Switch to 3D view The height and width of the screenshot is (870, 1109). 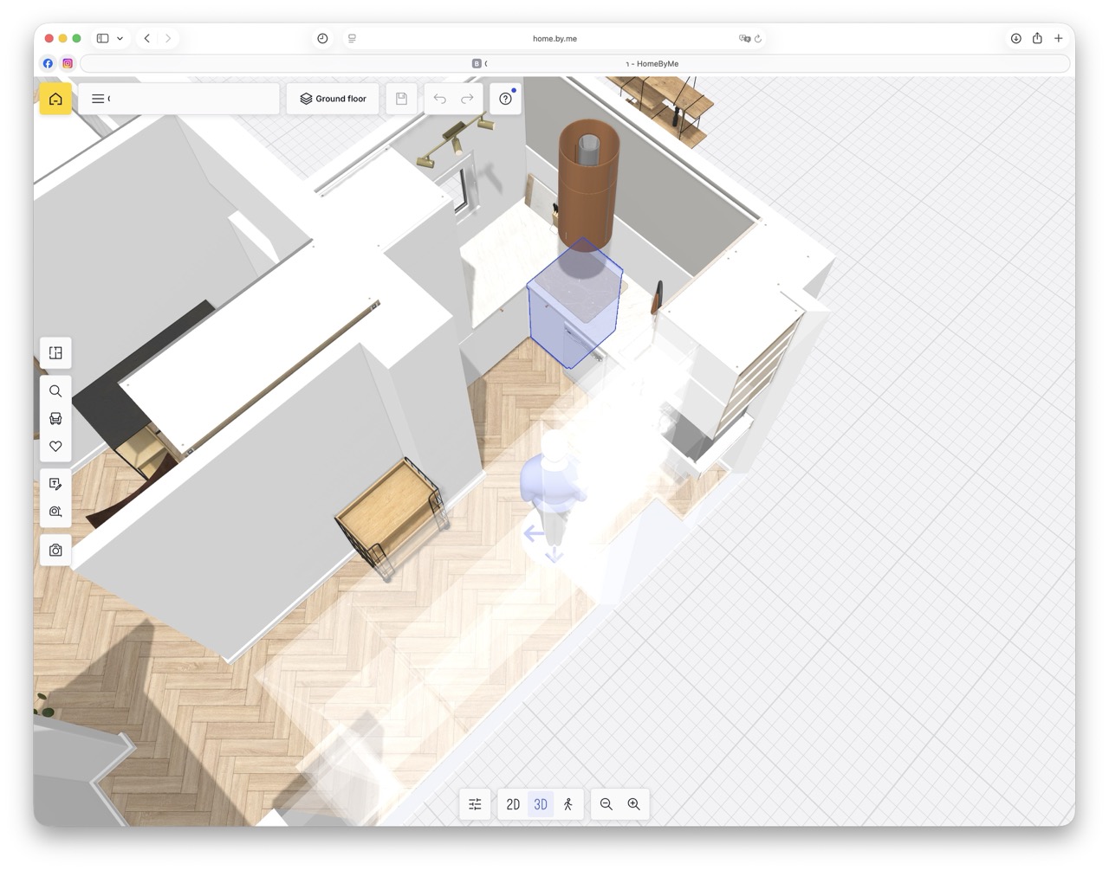pyautogui.click(x=541, y=804)
